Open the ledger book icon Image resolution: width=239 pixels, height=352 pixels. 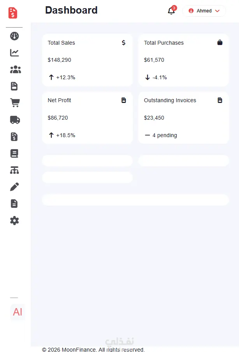click(14, 153)
